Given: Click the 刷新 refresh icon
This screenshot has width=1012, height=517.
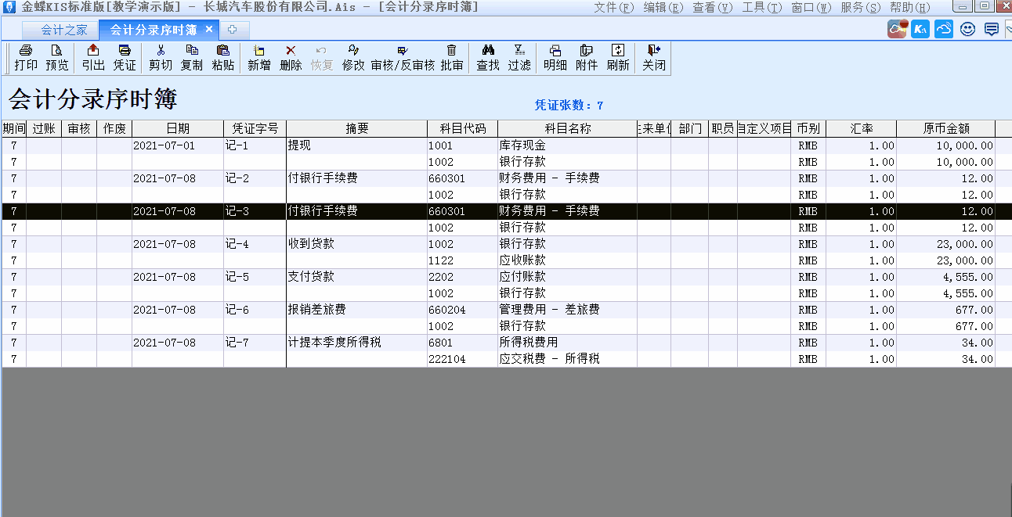Looking at the screenshot, I should (618, 57).
